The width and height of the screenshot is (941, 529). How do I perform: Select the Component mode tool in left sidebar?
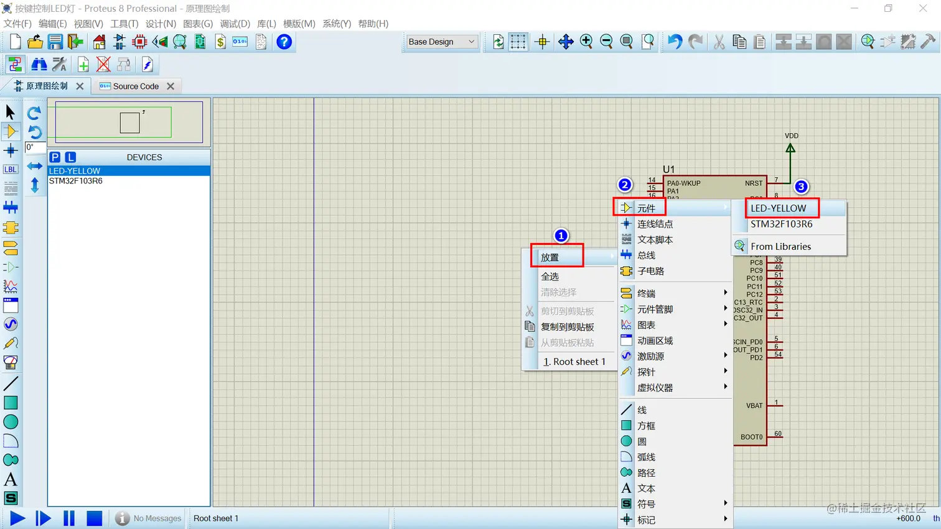pos(11,131)
